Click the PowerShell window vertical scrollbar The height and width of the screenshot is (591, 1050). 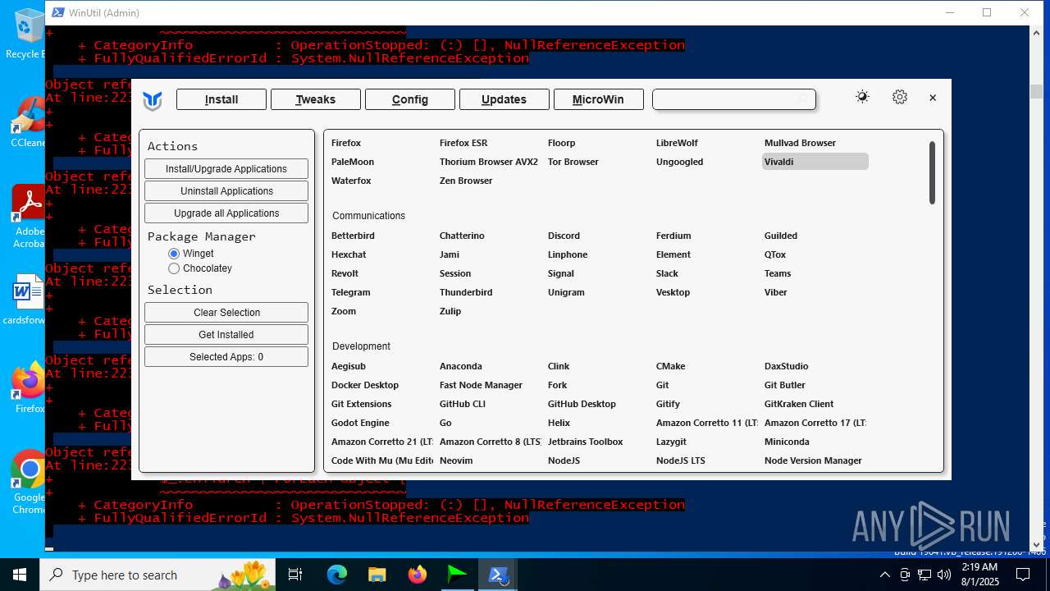click(1036, 287)
